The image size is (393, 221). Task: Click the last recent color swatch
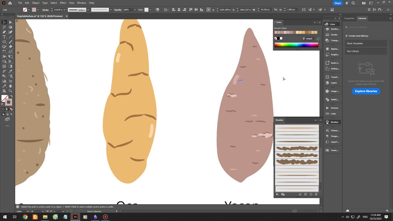click(x=316, y=32)
